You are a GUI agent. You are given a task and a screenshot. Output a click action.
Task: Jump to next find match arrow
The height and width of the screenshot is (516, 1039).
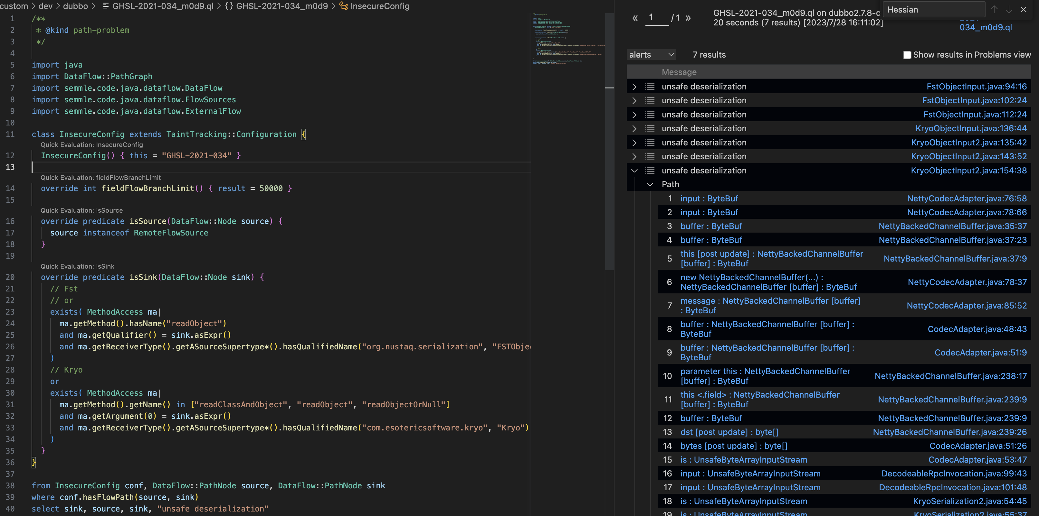(1009, 9)
